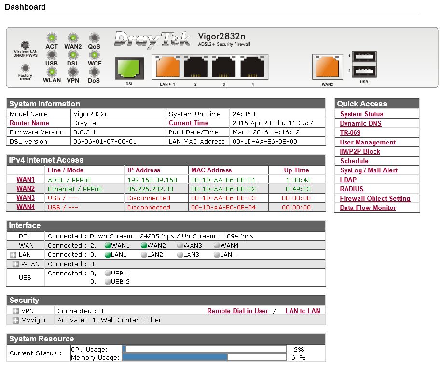Open LDAP in Quick Access
This screenshot has height=366, width=443.
[x=348, y=180]
